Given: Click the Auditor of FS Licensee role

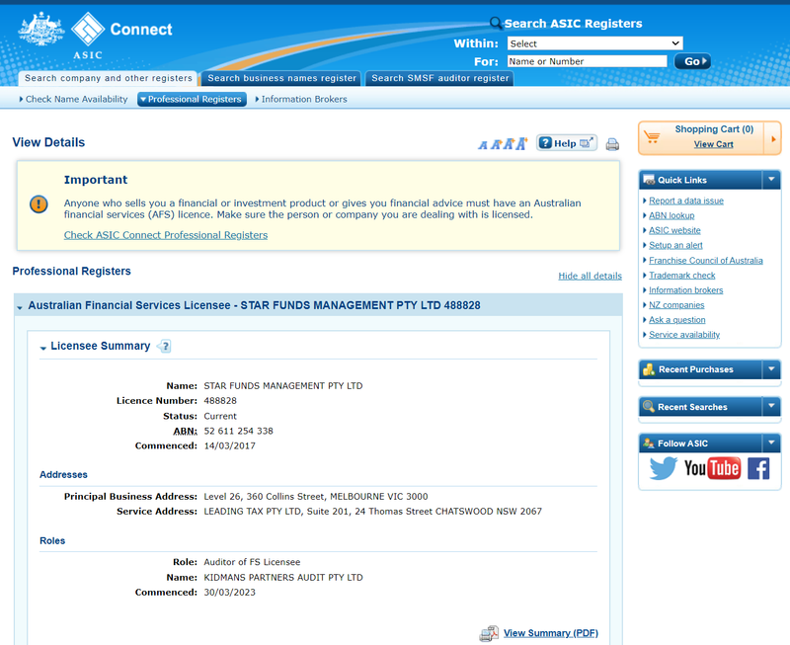Looking at the screenshot, I should tap(252, 562).
